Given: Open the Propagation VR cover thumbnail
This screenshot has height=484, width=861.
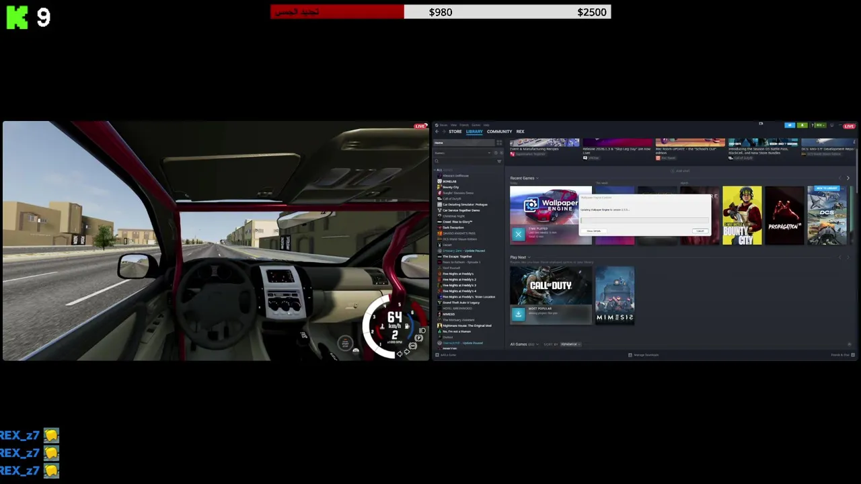Looking at the screenshot, I should click(784, 215).
